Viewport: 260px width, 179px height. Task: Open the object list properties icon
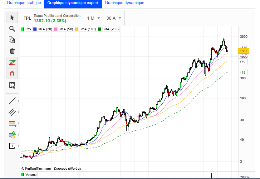tap(12, 85)
